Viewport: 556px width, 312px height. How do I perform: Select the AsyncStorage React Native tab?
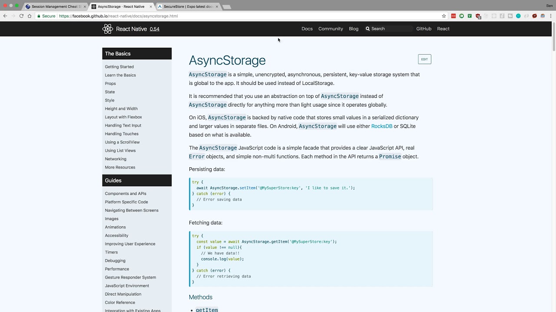pyautogui.click(x=122, y=6)
